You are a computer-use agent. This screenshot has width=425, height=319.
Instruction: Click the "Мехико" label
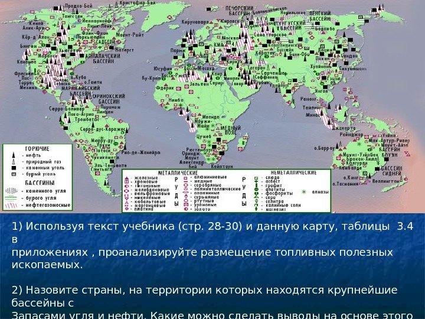(28, 87)
